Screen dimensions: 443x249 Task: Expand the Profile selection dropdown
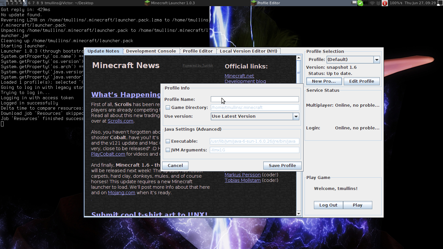pos(377,60)
